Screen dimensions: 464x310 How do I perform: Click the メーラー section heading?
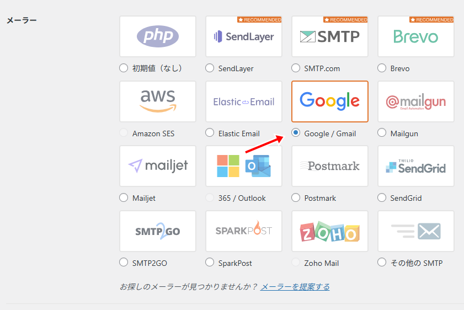coord(22,20)
